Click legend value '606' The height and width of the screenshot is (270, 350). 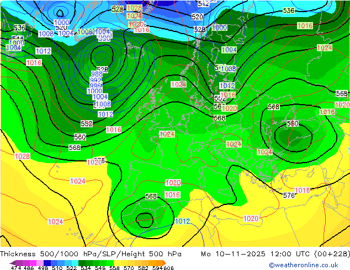[x=168, y=268]
